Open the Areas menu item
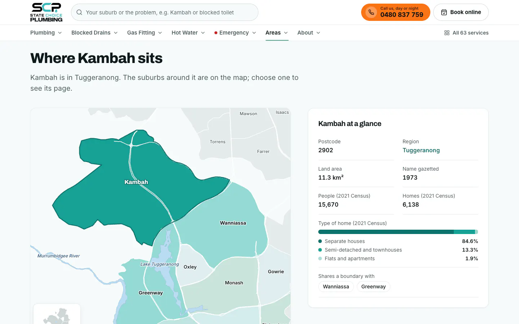The width and height of the screenshot is (519, 324). pos(277,33)
